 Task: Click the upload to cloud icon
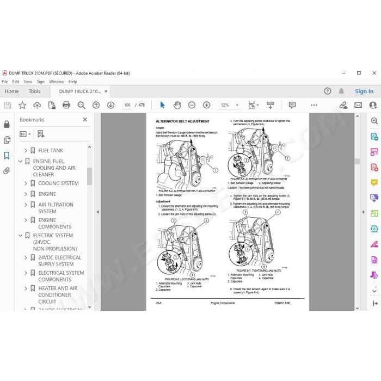[x=37, y=105]
